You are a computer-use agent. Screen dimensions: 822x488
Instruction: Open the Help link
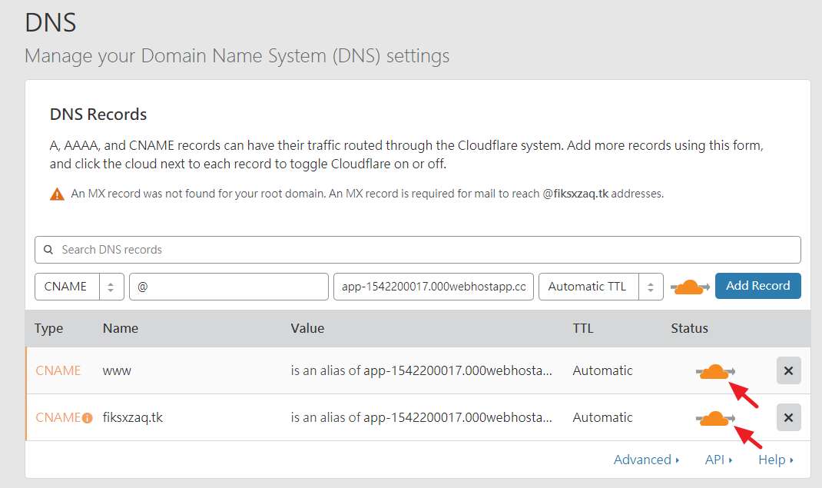point(775,460)
